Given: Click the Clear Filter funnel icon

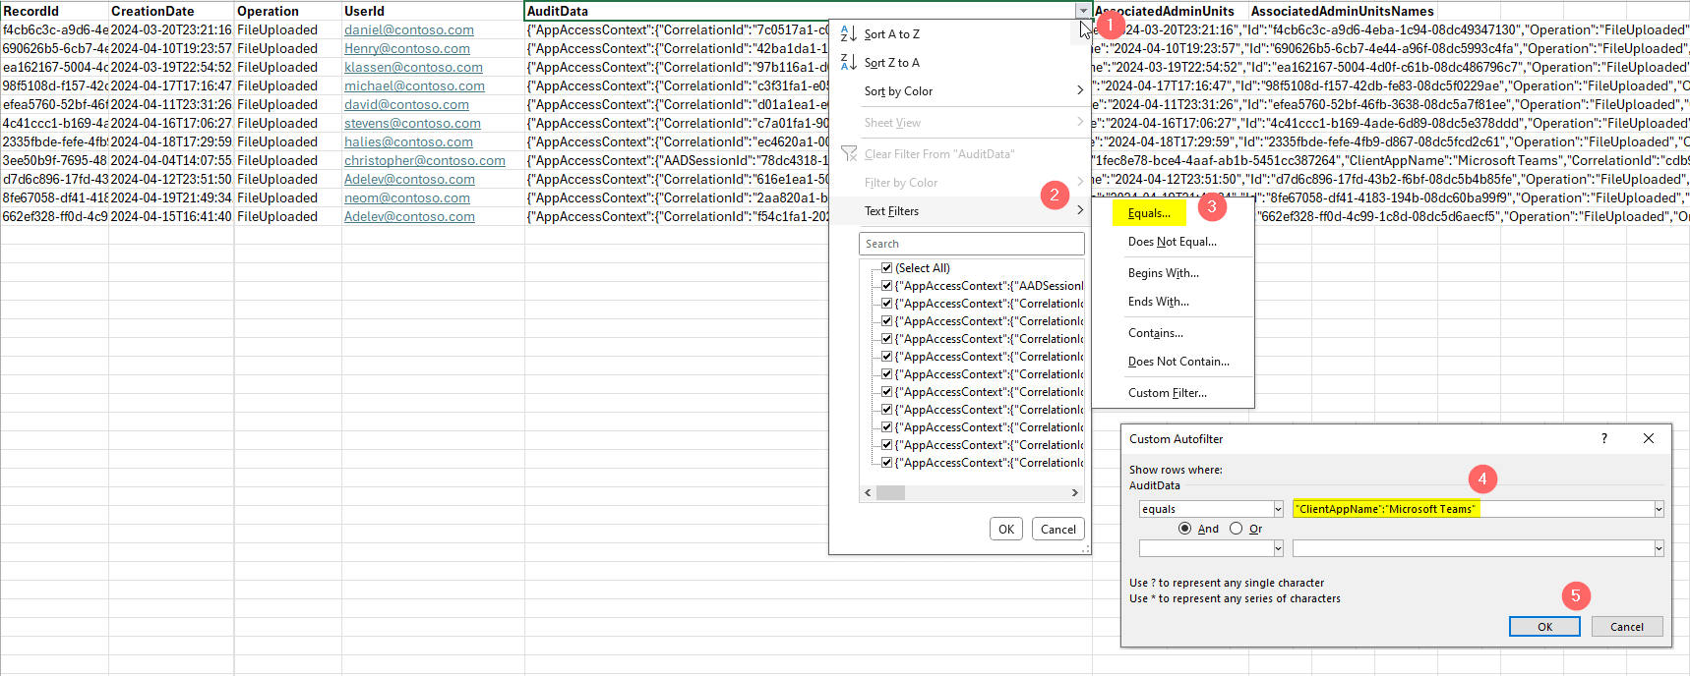Looking at the screenshot, I should tap(849, 154).
